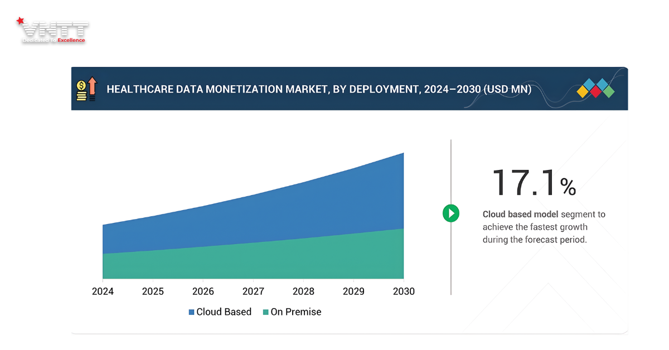Select the Cloud Based blue legend swatch
669x350 pixels.
pos(191,312)
